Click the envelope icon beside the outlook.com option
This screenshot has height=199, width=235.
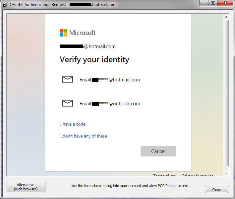click(67, 103)
